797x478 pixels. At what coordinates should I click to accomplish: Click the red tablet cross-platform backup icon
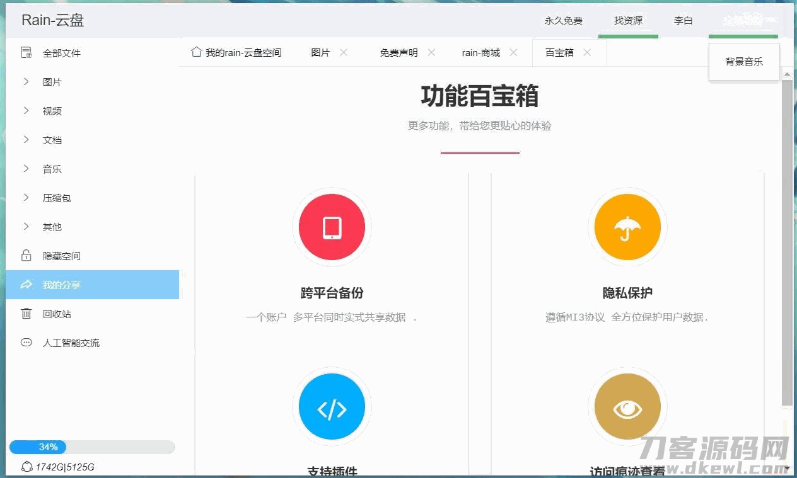pos(332,227)
